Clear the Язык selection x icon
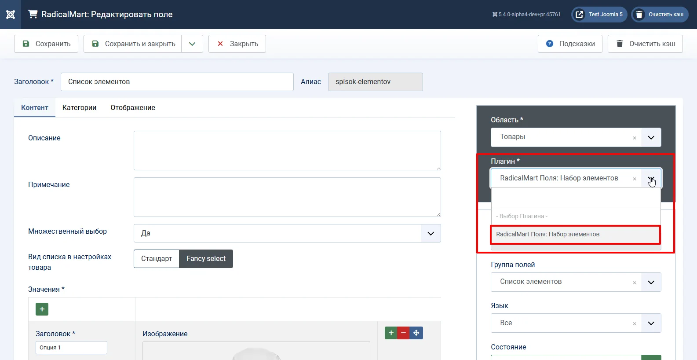Image resolution: width=697 pixels, height=360 pixels. pyautogui.click(x=634, y=323)
